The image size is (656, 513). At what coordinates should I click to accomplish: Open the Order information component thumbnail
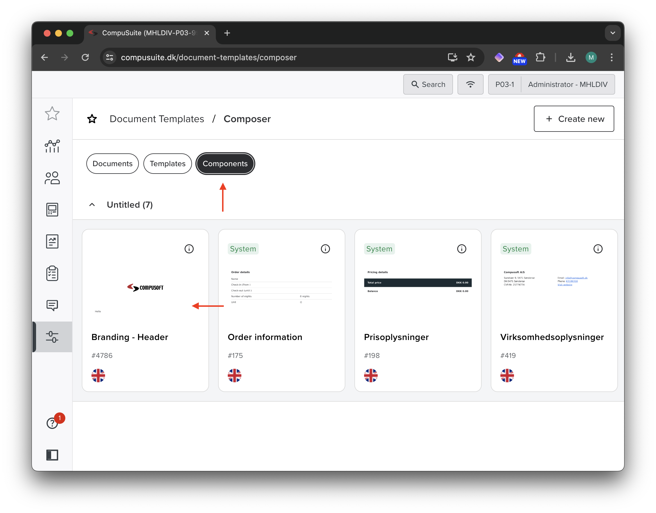coord(281,287)
